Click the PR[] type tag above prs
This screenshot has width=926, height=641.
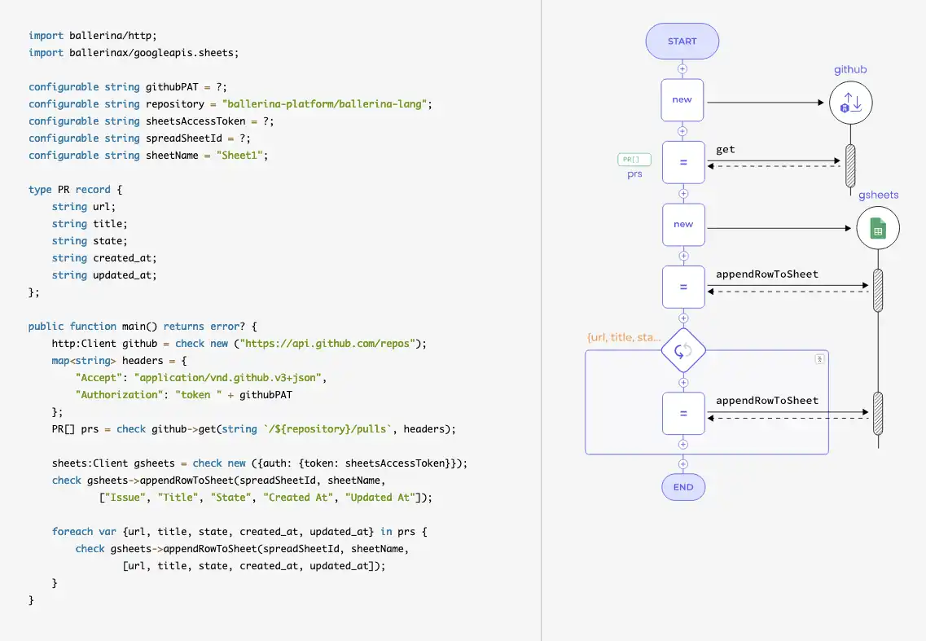(x=634, y=160)
